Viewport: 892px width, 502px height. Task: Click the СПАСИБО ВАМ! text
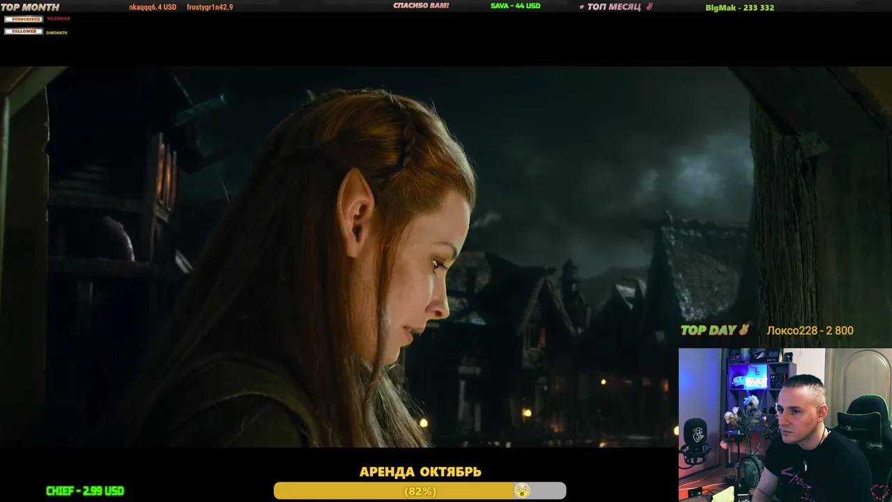pyautogui.click(x=421, y=6)
